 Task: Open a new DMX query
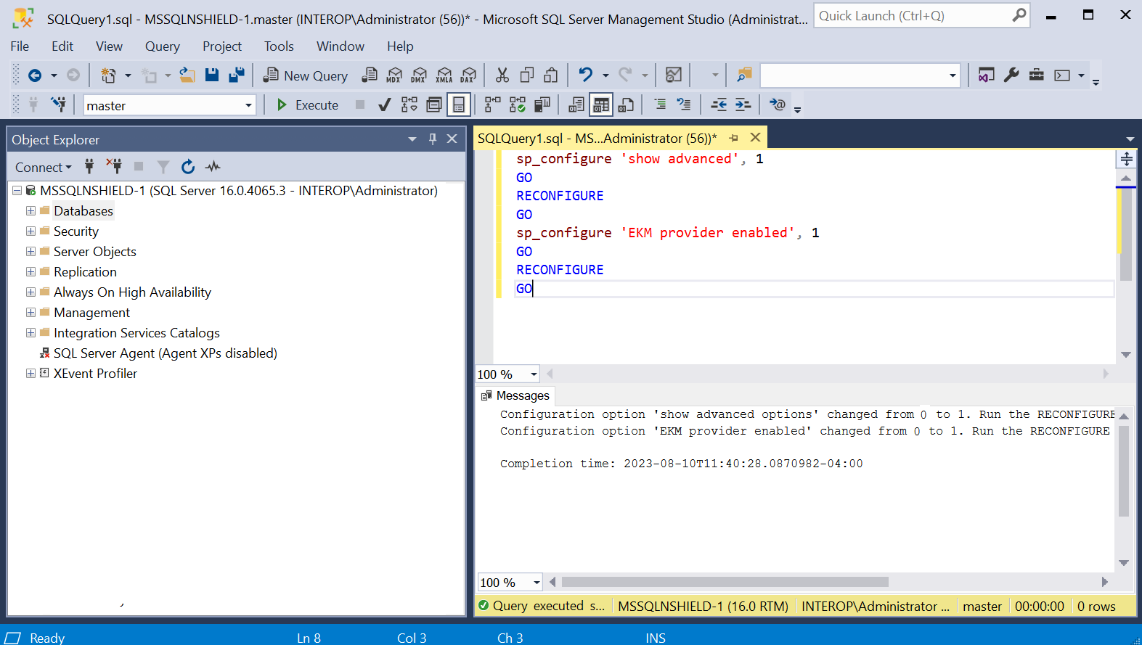[x=419, y=75]
